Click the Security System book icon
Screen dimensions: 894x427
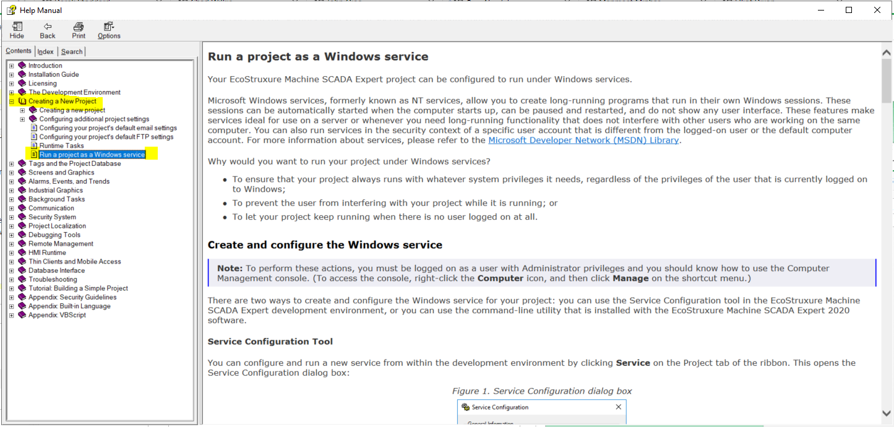tap(22, 217)
